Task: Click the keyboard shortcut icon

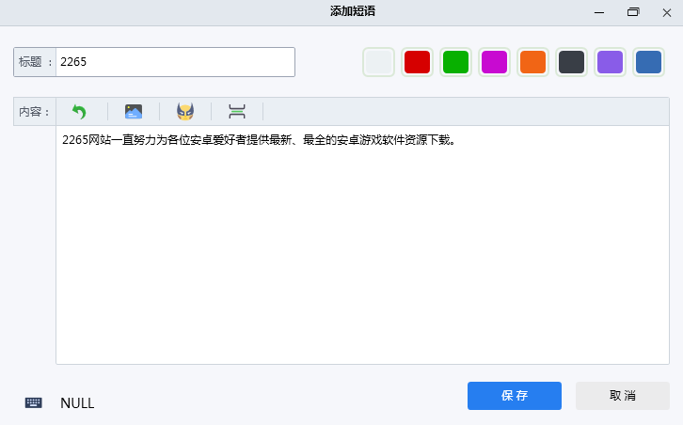Action: click(x=34, y=402)
